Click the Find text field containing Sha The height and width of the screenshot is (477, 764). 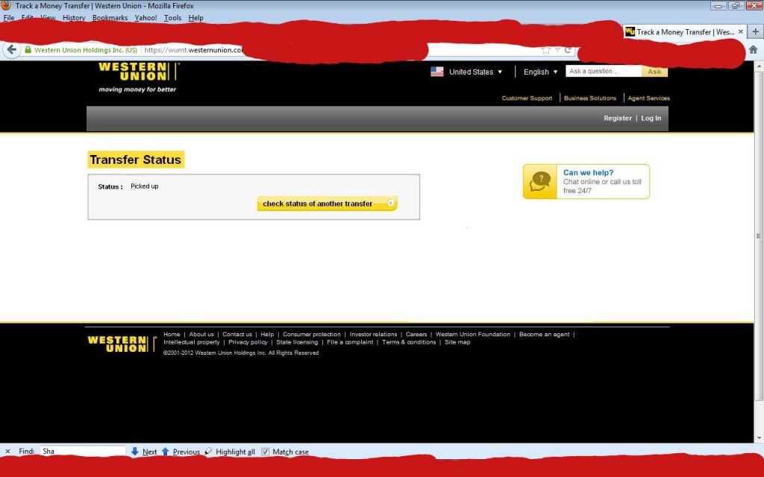point(82,451)
